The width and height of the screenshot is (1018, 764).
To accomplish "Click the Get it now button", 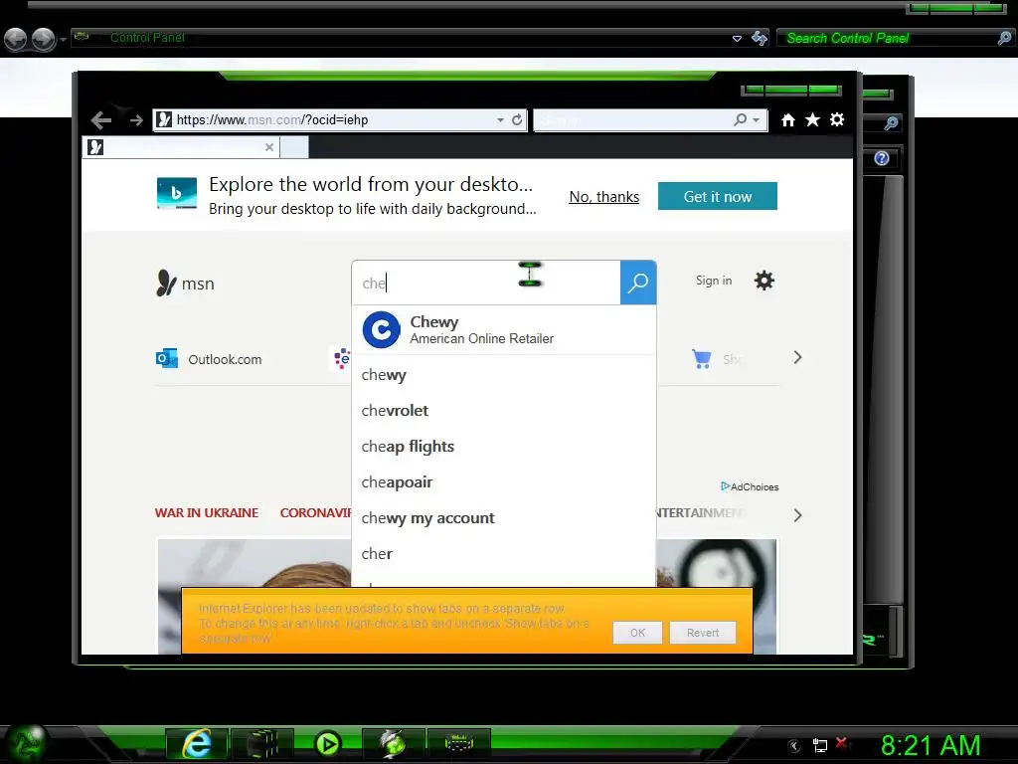I will tap(718, 196).
